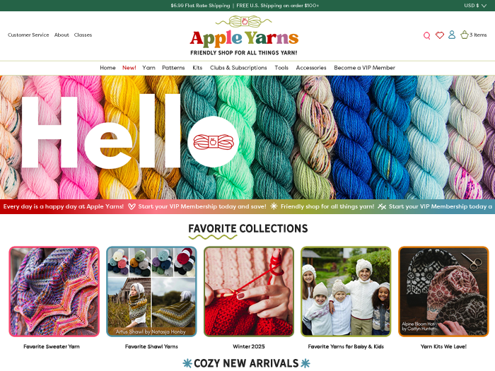Open the Classes link
Screen dimensions: 495x371
pos(83,35)
